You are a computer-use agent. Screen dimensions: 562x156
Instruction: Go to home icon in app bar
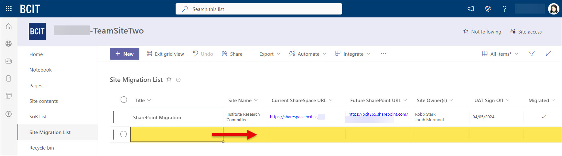click(x=9, y=26)
